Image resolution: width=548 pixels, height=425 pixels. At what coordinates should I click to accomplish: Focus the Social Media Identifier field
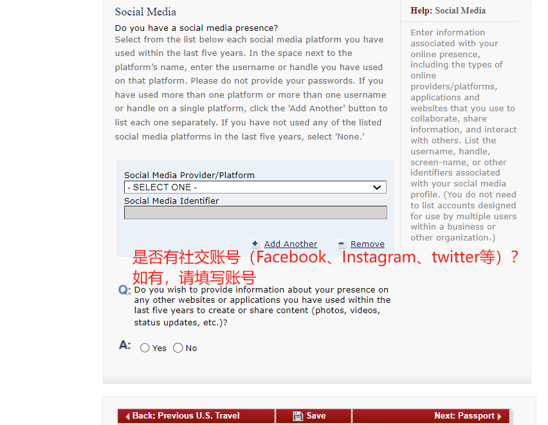point(255,213)
